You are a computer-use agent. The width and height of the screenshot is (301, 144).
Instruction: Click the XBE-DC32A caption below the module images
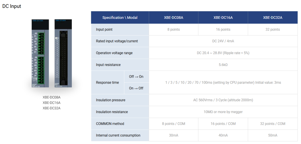51,108
